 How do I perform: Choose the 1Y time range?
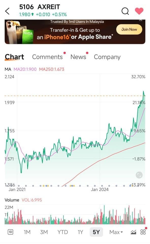click(80, 232)
